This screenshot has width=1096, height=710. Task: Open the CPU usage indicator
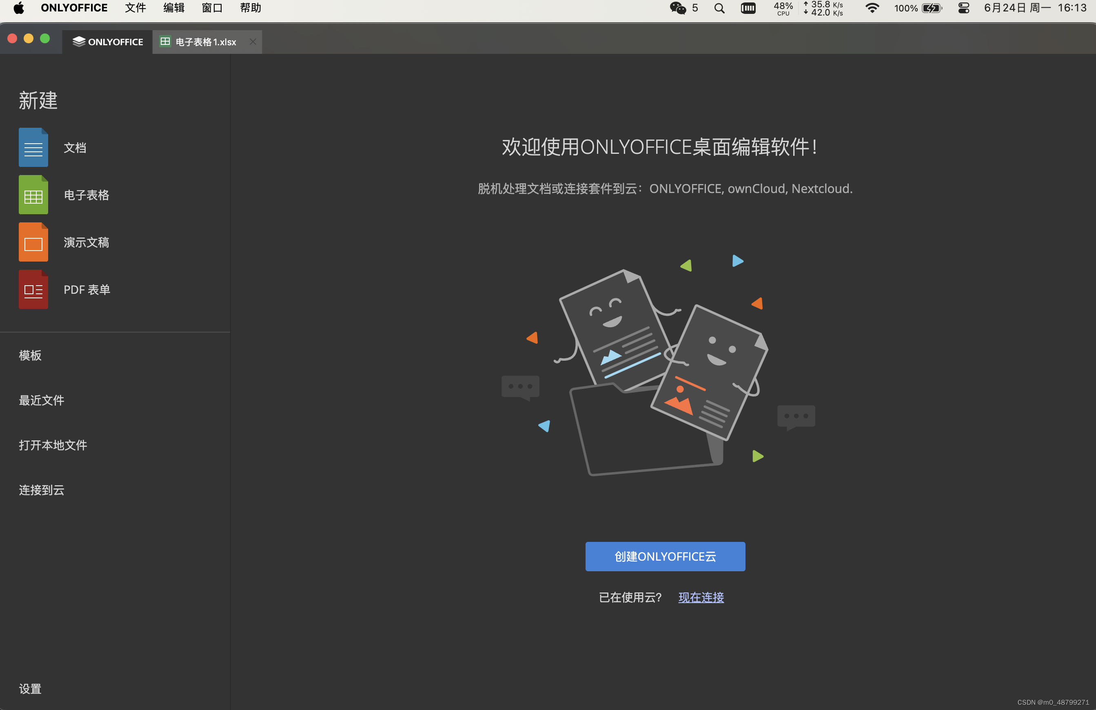(x=783, y=8)
